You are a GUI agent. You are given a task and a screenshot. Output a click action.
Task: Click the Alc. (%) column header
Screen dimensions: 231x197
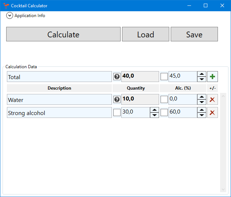pyautogui.click(x=183, y=88)
